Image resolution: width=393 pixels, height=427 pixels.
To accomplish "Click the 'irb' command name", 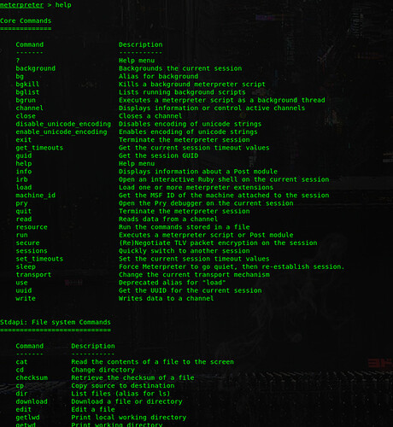I will coord(22,179).
